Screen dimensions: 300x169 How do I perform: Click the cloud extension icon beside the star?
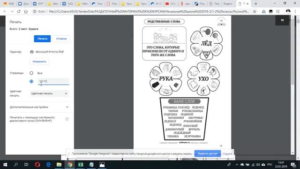pyautogui.click(x=263, y=11)
